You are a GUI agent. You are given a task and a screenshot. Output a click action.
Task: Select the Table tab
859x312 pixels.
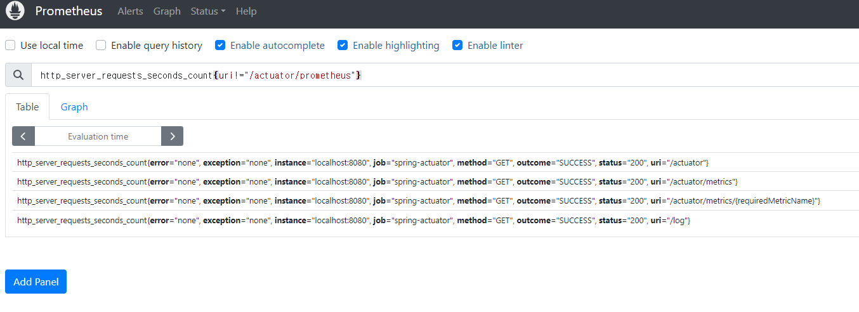[x=27, y=107]
